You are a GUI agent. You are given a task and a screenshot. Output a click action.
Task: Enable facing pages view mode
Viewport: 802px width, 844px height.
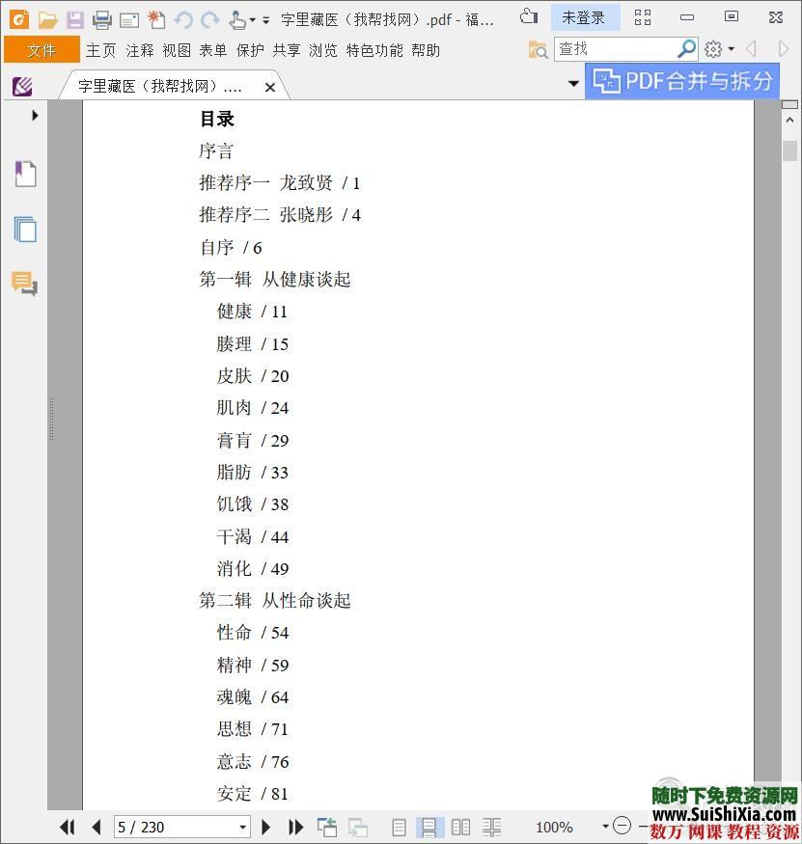pos(460,827)
